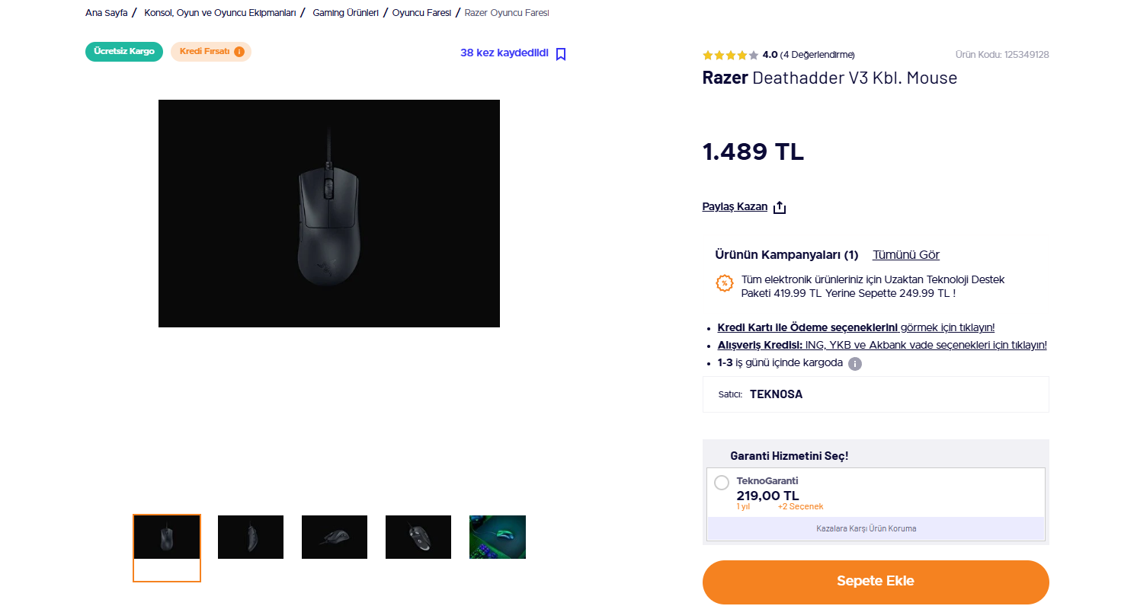
Task: Click the 4 Değerlendirme reviews link
Action: pyautogui.click(x=817, y=55)
